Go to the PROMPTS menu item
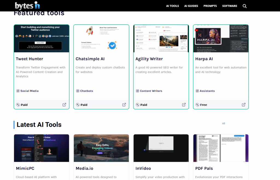The height and width of the screenshot is (180, 280). click(x=210, y=6)
